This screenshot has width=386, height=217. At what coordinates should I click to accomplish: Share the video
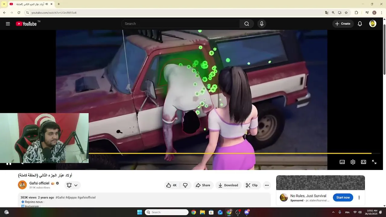(x=203, y=185)
